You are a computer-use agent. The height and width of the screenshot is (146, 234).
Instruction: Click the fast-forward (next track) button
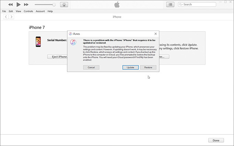pyautogui.click(x=26, y=4)
